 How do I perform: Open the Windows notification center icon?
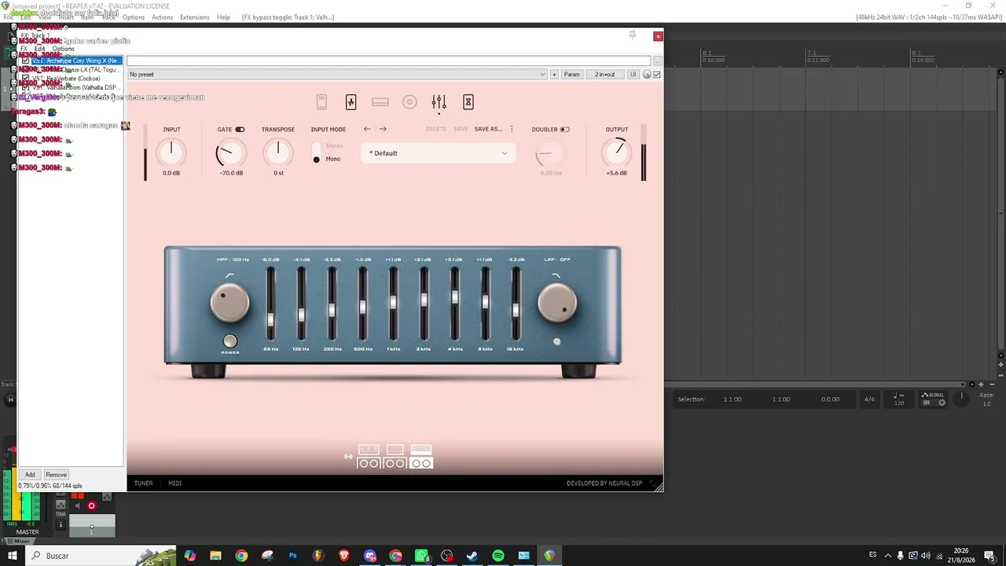click(x=989, y=556)
